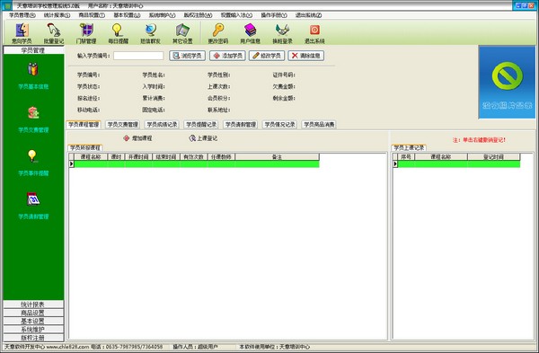Switch to the 学员情况记录 tab
The image size is (539, 353).
coord(279,125)
